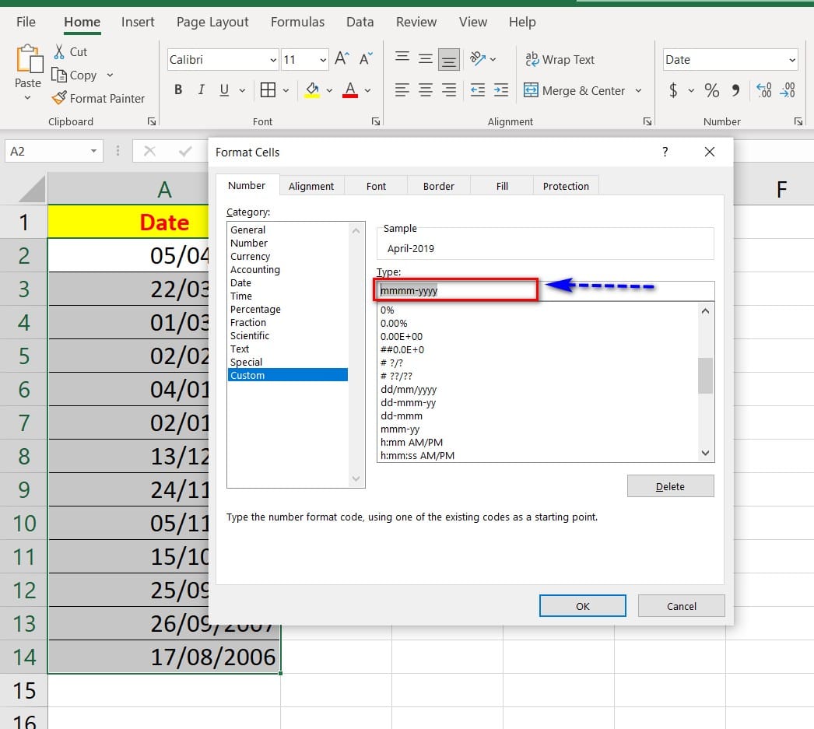This screenshot has height=729, width=814.
Task: Click the Percent Style icon
Action: tap(711, 90)
